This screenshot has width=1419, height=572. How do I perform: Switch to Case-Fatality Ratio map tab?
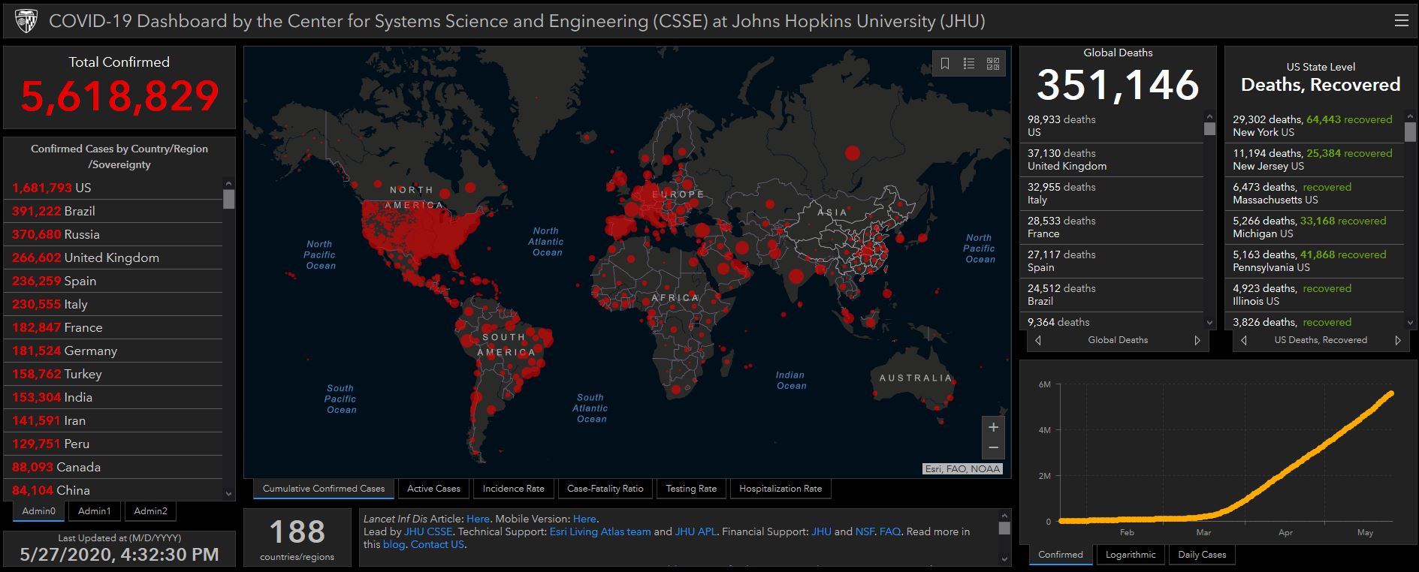pyautogui.click(x=605, y=489)
